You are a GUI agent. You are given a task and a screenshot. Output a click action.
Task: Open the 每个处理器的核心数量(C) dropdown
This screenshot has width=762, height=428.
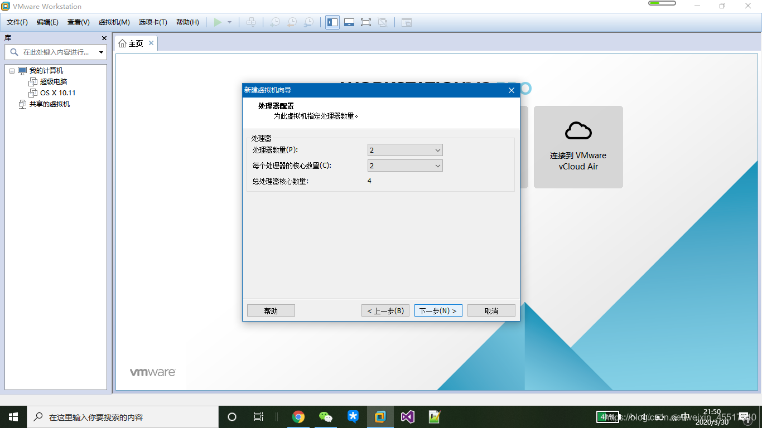405,166
